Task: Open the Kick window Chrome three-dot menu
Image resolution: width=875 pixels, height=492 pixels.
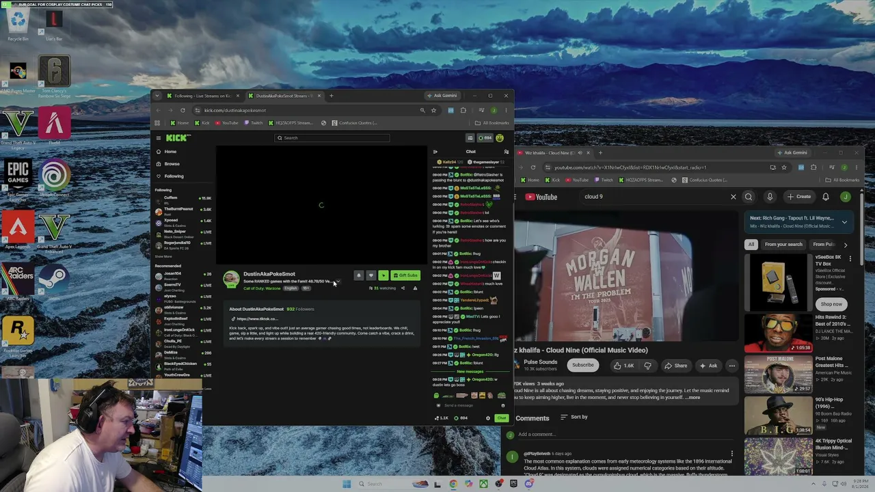Action: click(x=506, y=110)
